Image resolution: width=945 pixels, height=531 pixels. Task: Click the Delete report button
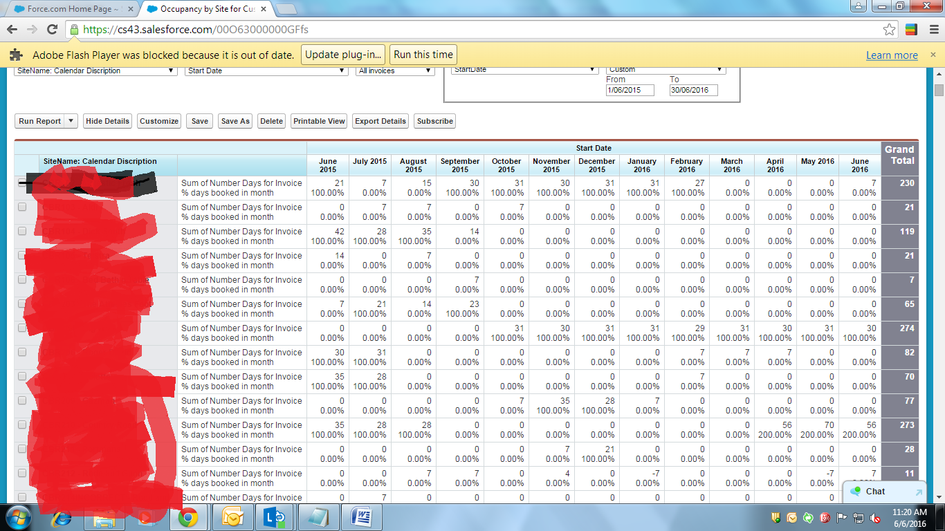coord(271,121)
